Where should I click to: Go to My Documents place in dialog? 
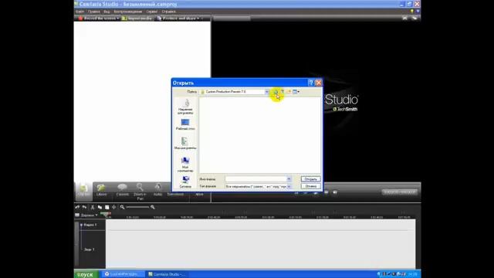point(185,143)
